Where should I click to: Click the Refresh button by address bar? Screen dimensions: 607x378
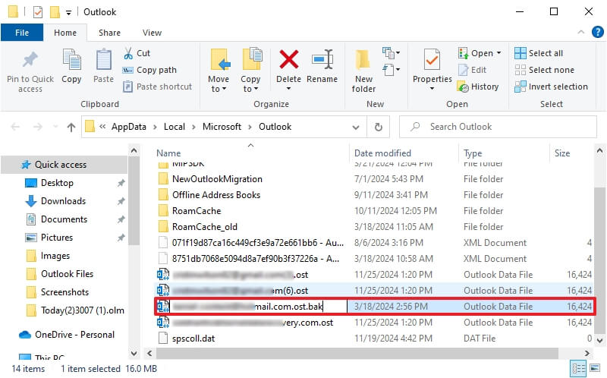(378, 127)
